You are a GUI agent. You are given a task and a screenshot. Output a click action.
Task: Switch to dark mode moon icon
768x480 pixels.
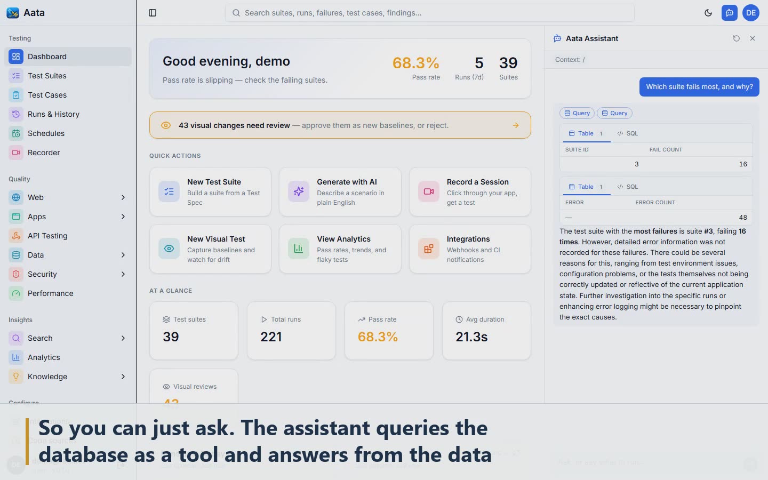coord(708,13)
